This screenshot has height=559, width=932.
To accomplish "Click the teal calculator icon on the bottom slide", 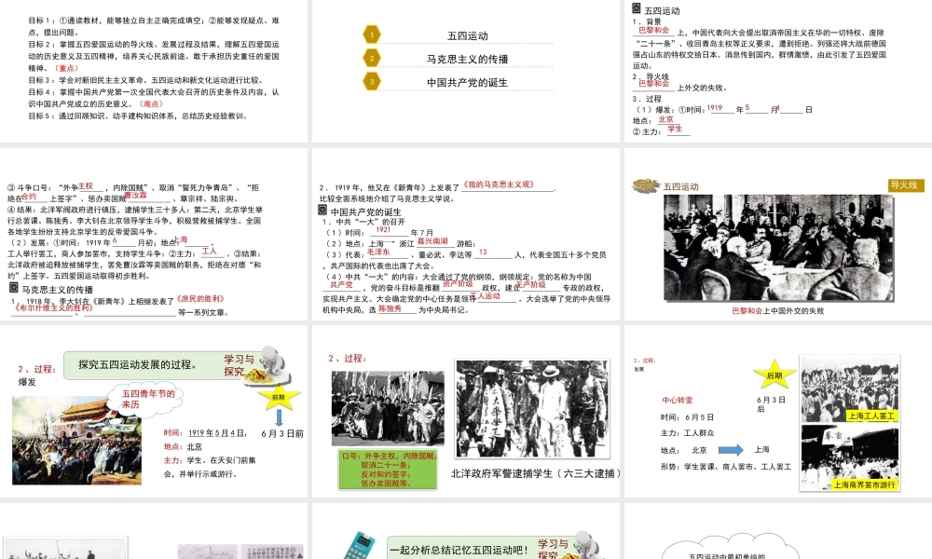I will point(361,546).
